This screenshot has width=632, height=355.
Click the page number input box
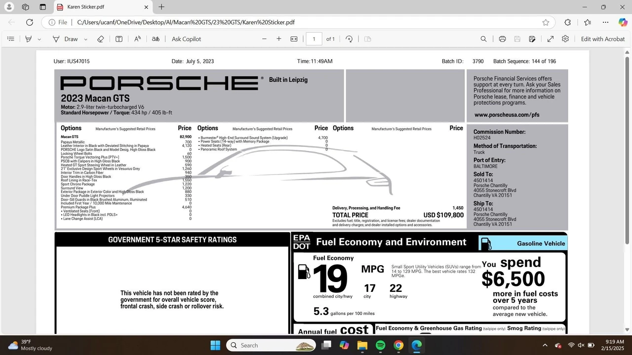314,39
